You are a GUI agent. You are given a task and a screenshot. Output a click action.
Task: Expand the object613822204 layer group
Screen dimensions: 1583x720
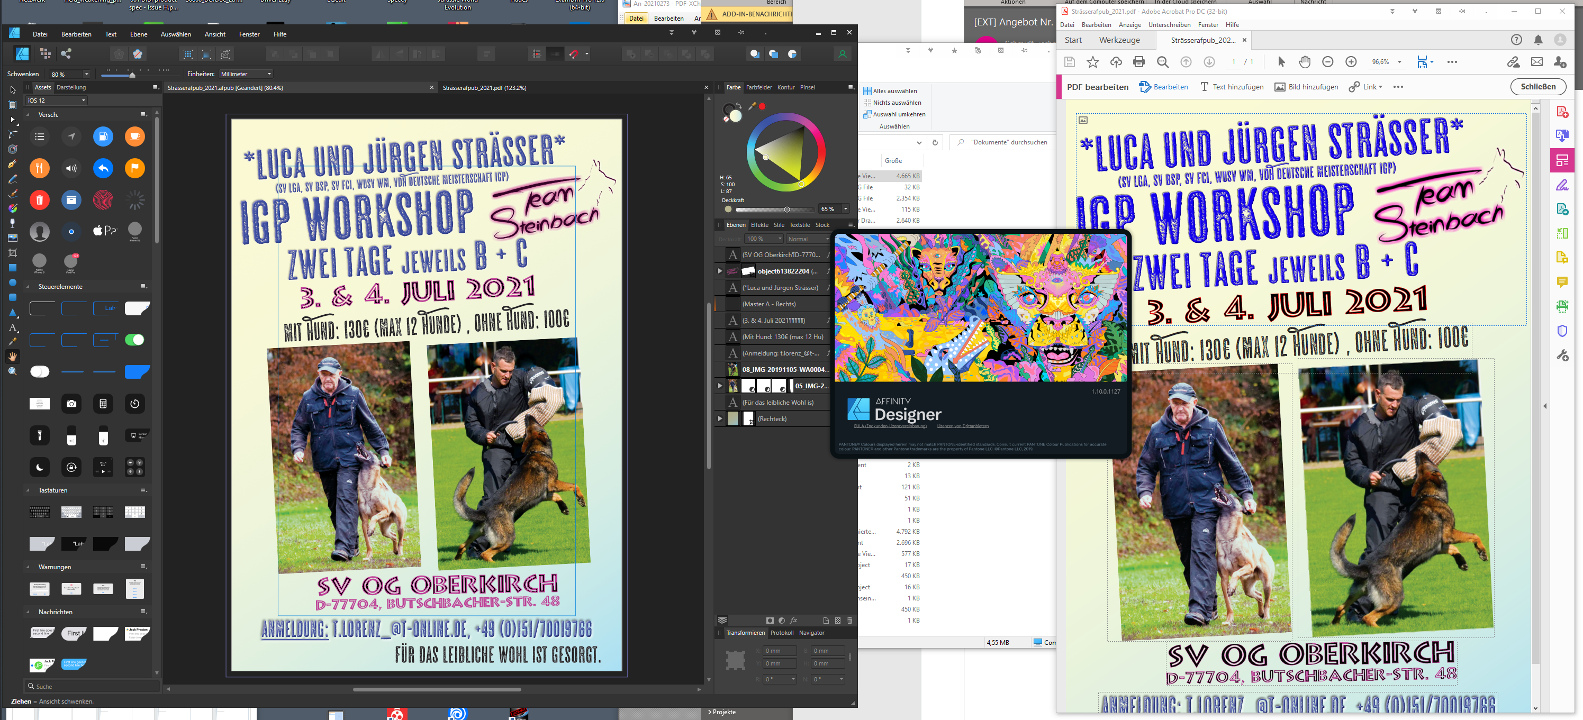(x=720, y=271)
